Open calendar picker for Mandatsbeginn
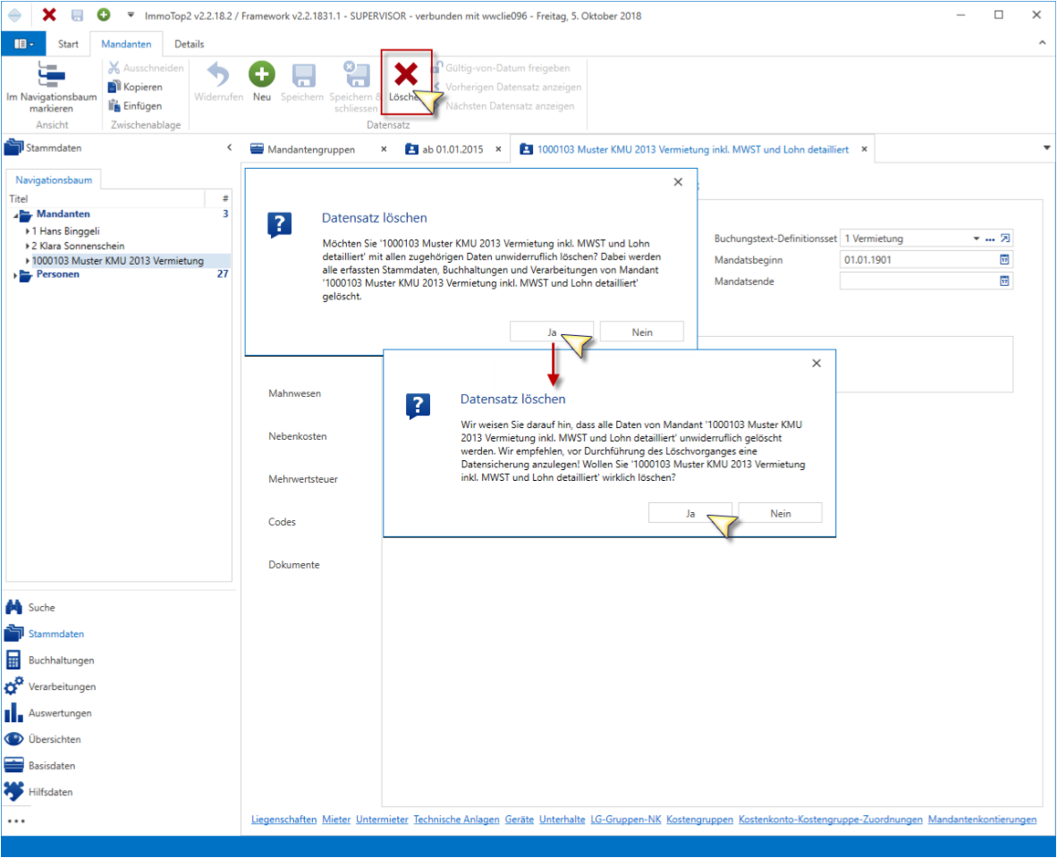The image size is (1057, 858). pos(1003,260)
